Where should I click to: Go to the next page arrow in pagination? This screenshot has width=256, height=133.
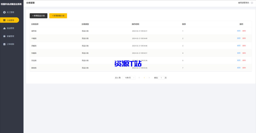coord(149,78)
